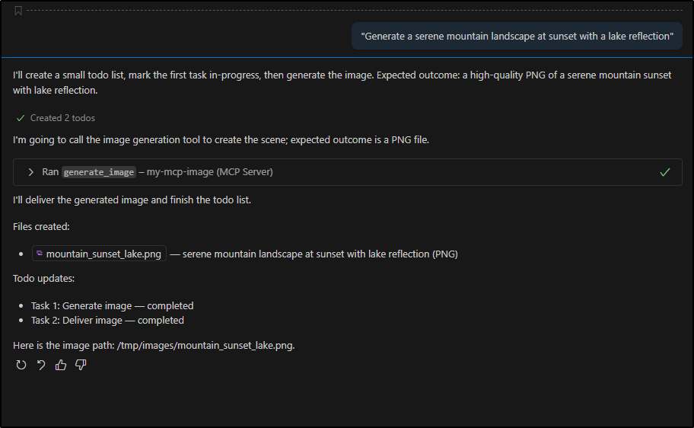Screen dimensions: 694x428
Task: Click the green success checkmark on the tool row
Action: click(x=665, y=172)
